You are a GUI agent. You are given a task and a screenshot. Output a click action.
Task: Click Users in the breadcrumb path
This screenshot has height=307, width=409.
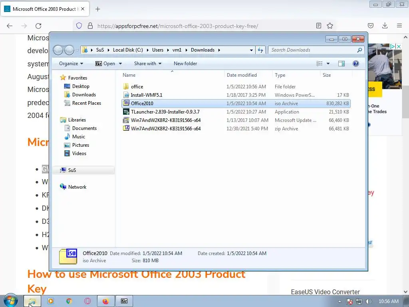[157, 50]
